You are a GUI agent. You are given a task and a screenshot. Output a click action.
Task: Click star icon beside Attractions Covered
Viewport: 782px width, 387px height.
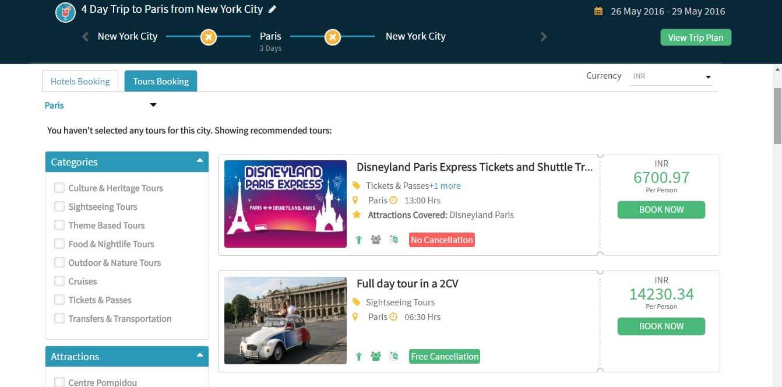[x=357, y=215]
